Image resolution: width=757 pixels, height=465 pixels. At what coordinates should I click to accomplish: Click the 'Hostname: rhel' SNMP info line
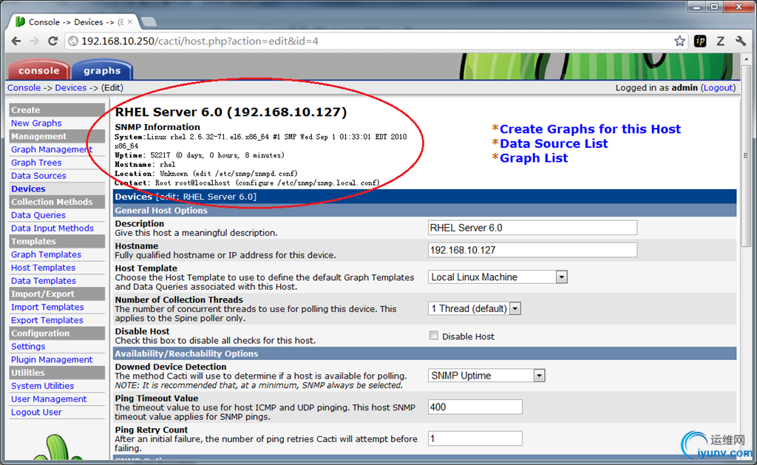tap(145, 164)
